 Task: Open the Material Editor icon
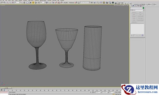(x=107, y=3)
